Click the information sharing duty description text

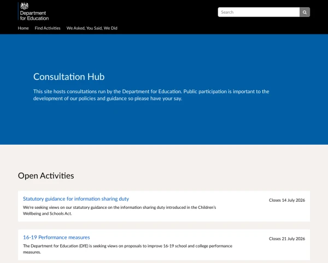click(x=119, y=210)
